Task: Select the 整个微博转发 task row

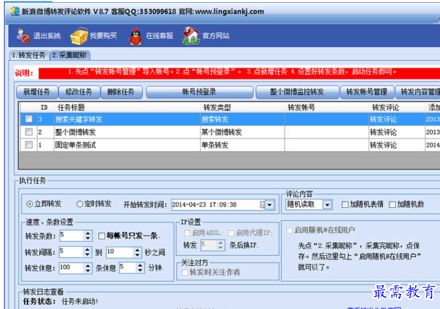Action: tap(230, 132)
